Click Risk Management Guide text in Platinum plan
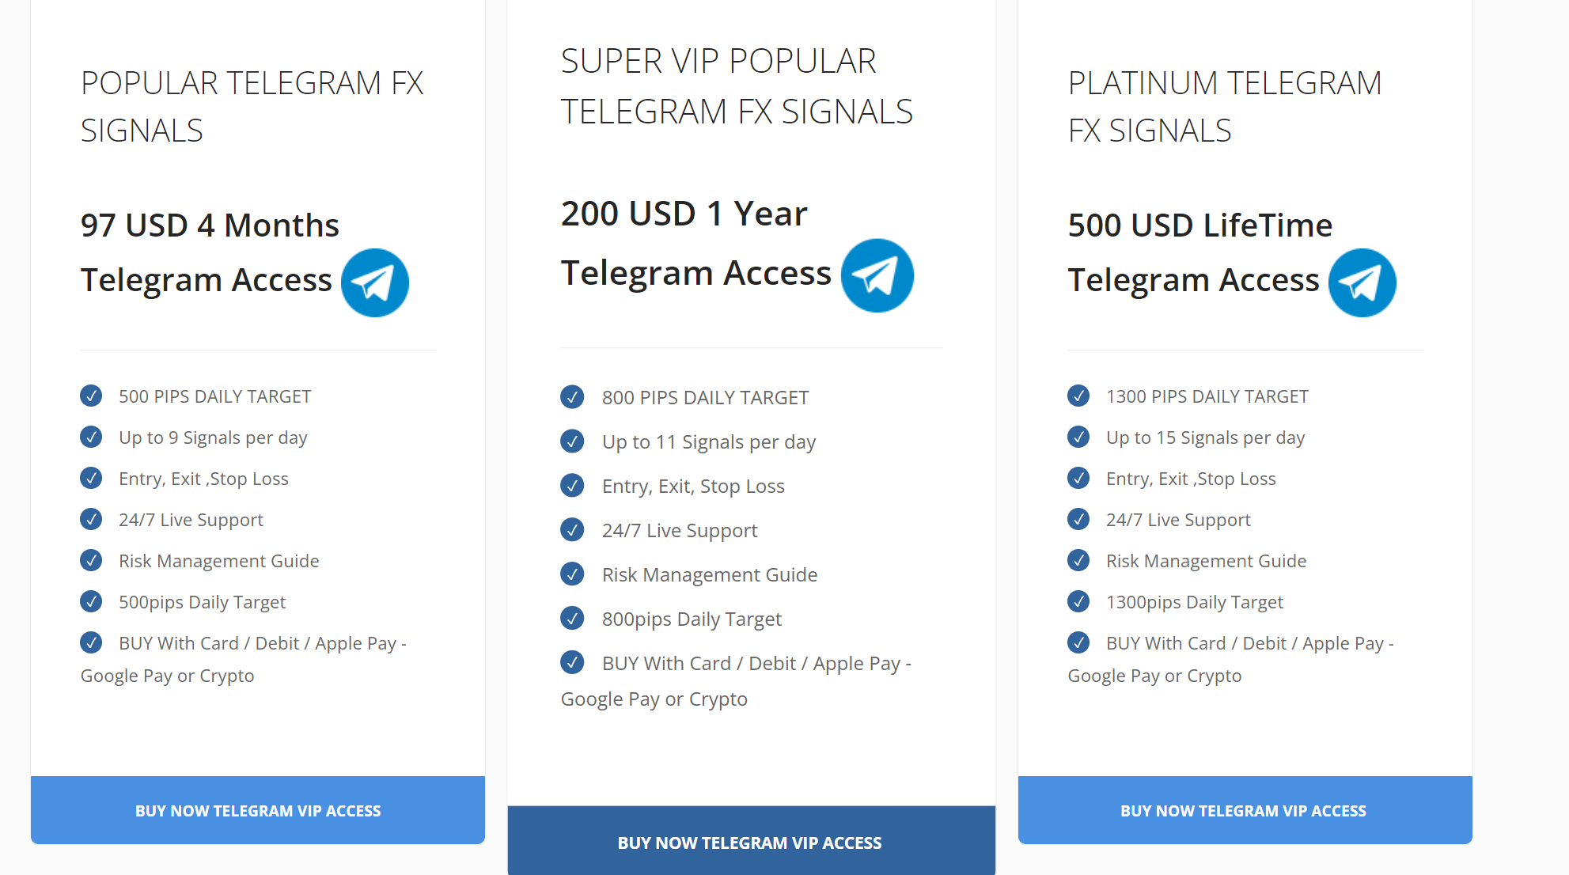Screen dimensions: 1569x875 (1206, 561)
